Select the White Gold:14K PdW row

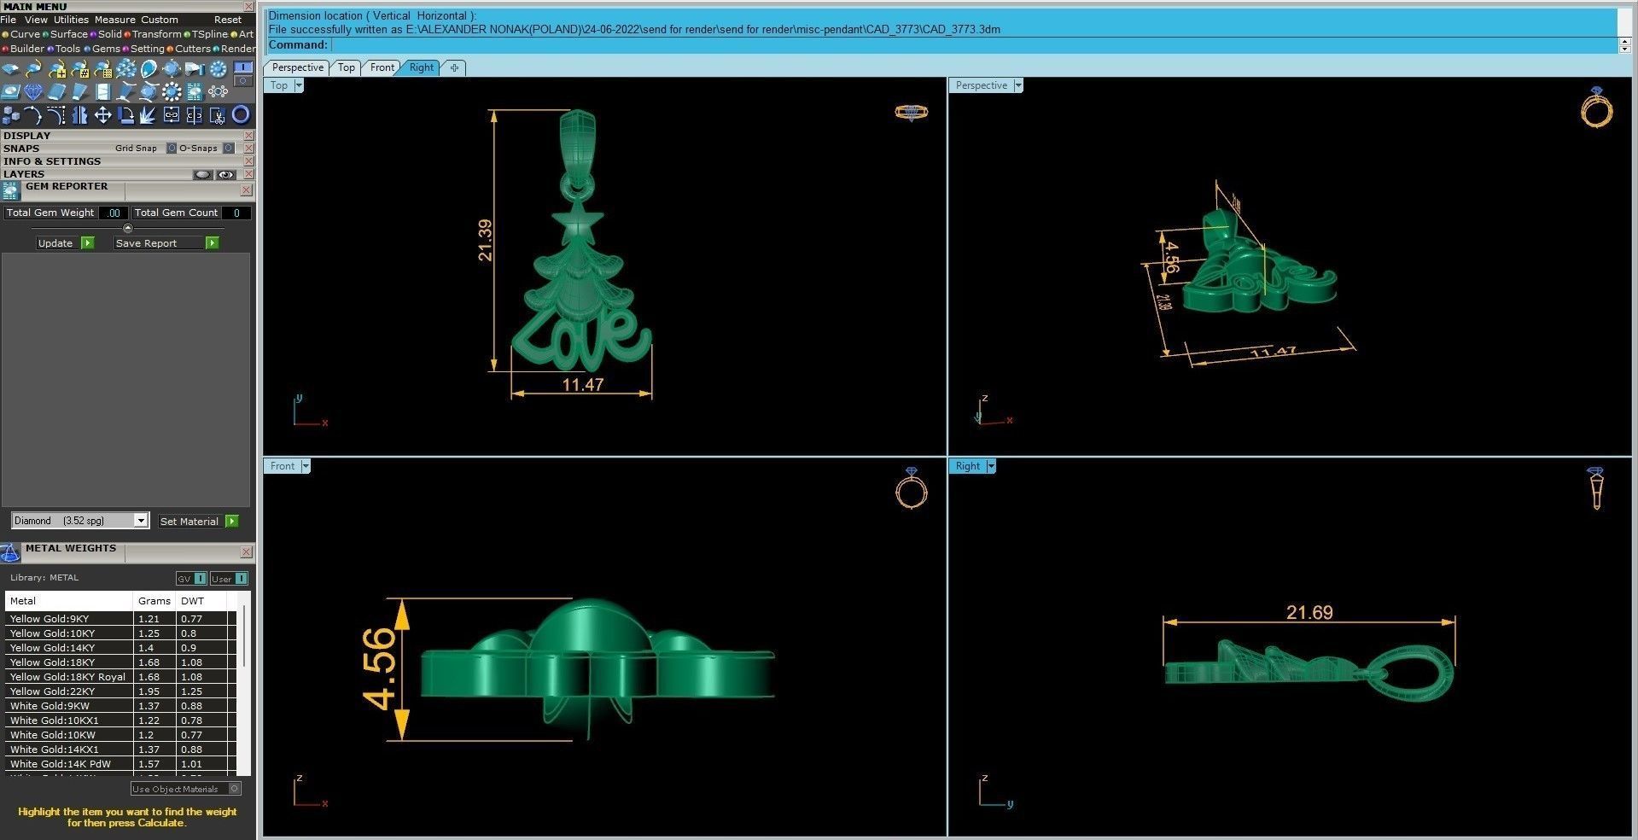[x=120, y=764]
